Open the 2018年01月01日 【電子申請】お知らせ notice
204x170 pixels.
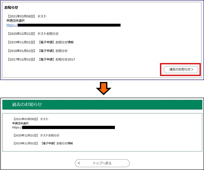coord(37,51)
